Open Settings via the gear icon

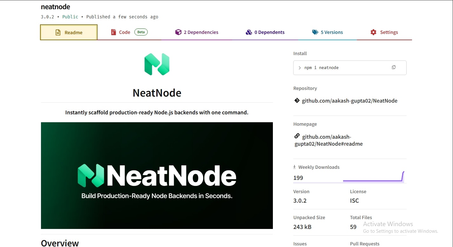coord(373,32)
